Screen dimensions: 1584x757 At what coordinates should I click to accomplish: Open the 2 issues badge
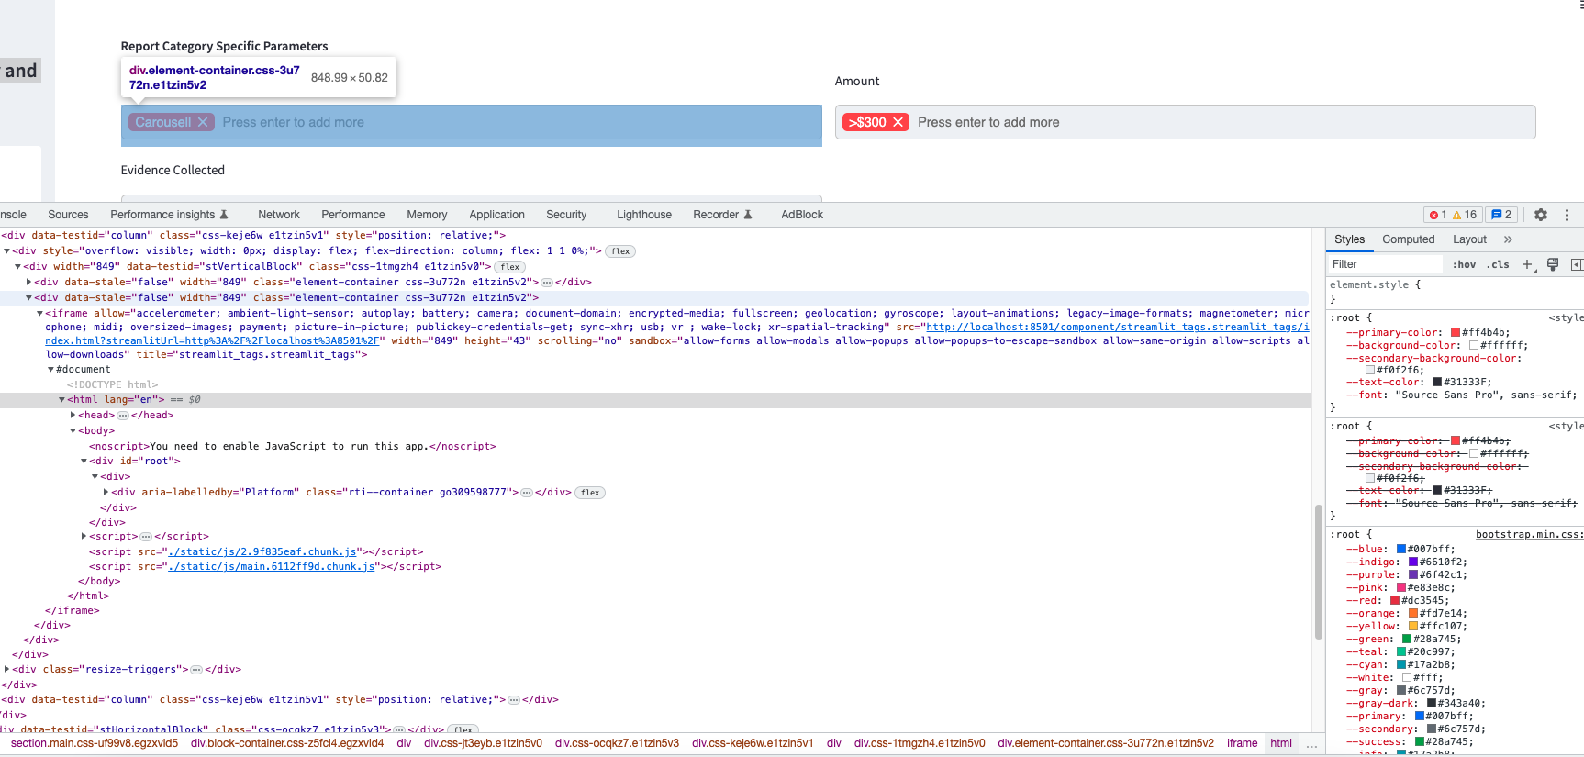click(1501, 215)
